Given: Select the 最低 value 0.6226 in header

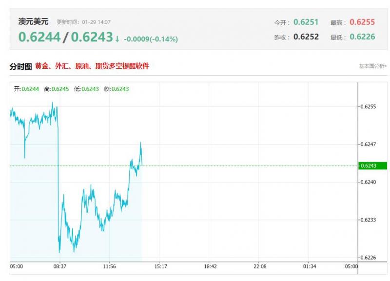Looking at the screenshot, I should [362, 37].
